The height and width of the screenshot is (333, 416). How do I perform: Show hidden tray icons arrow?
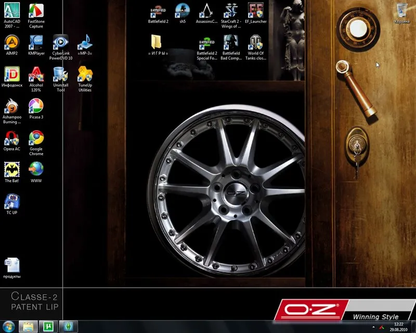pos(373,327)
